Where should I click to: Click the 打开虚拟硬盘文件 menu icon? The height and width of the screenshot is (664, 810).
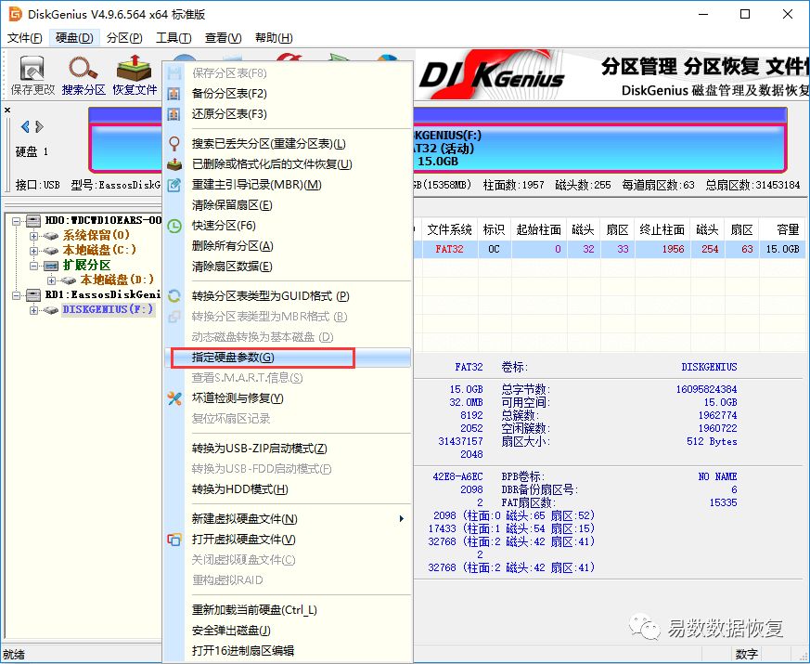(174, 540)
